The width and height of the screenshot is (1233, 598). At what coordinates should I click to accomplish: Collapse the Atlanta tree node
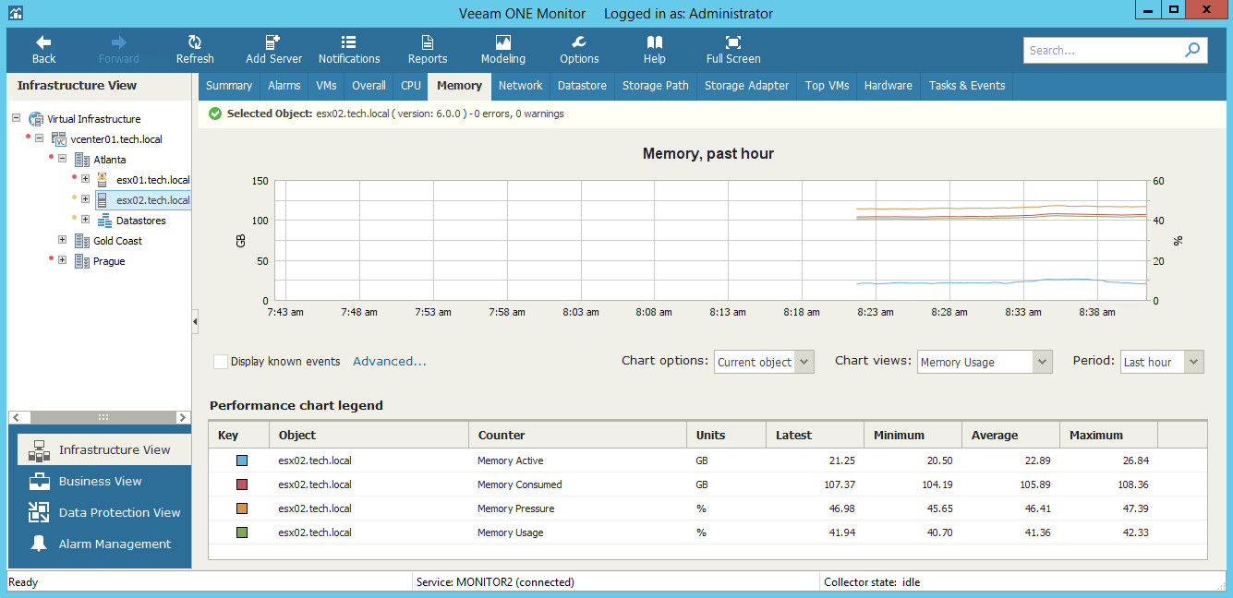pos(62,159)
